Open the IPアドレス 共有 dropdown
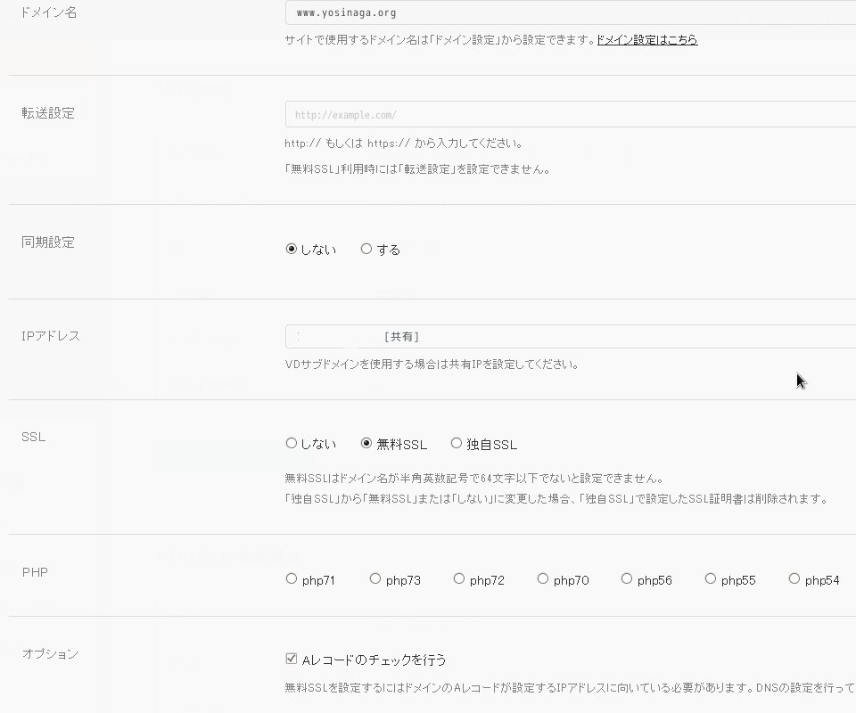856x713 pixels. (x=571, y=336)
